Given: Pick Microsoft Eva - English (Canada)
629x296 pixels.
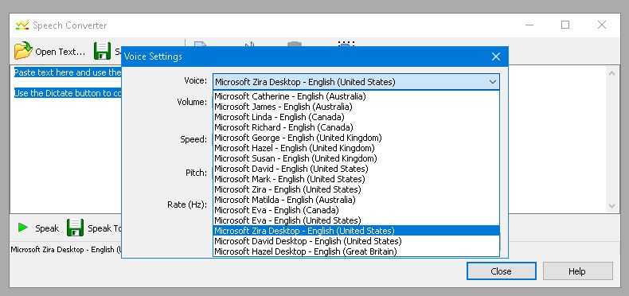Looking at the screenshot, I should [x=356, y=210].
